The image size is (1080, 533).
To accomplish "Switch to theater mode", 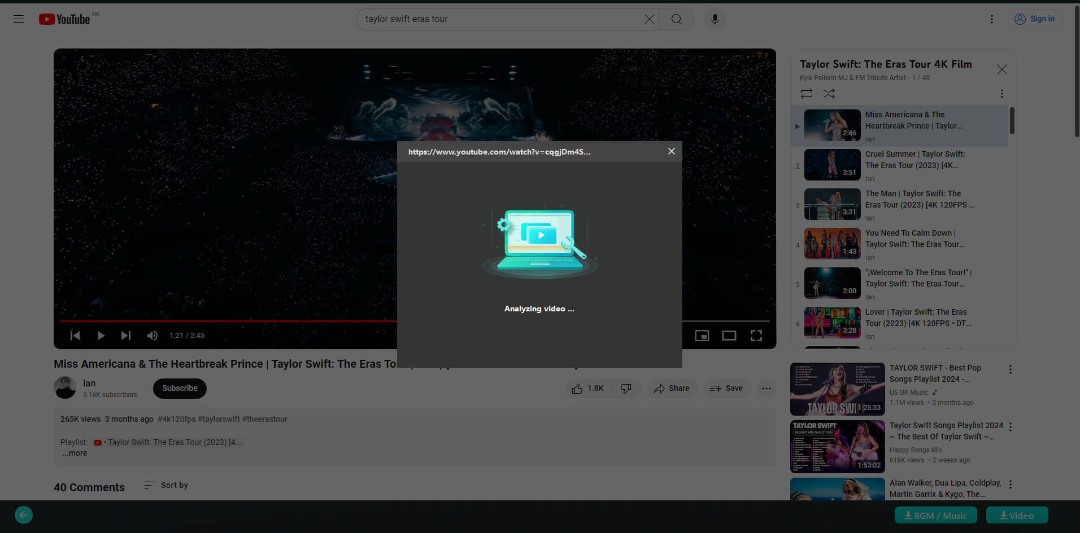I will [x=729, y=336].
